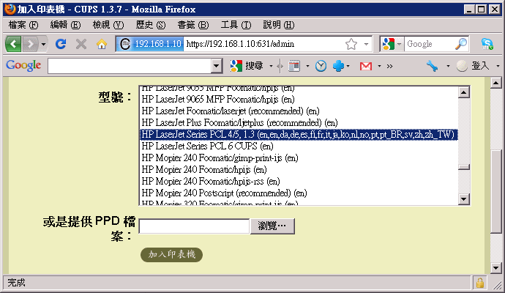Click the page scrollbar up arrow
505x293 pixels.
click(496, 84)
